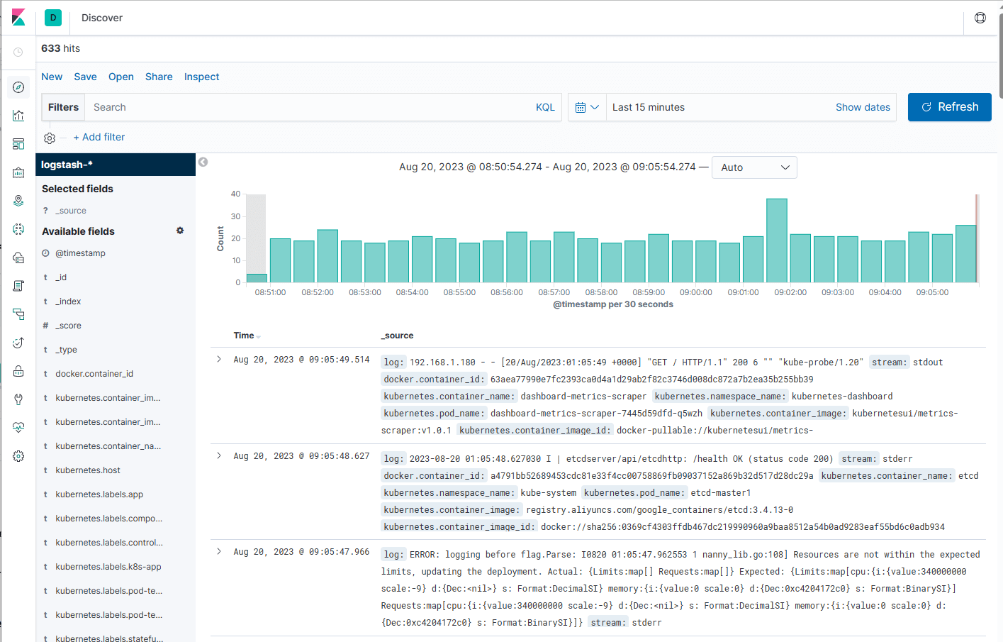Open the Management gear icon in sidebar

coord(18,456)
